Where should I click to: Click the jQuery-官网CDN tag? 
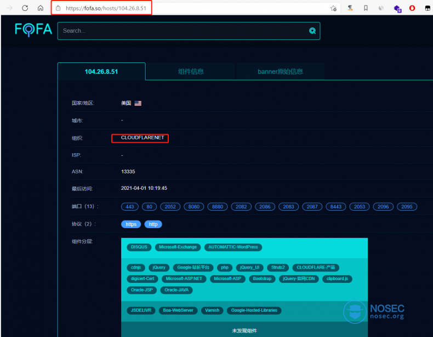(299, 279)
